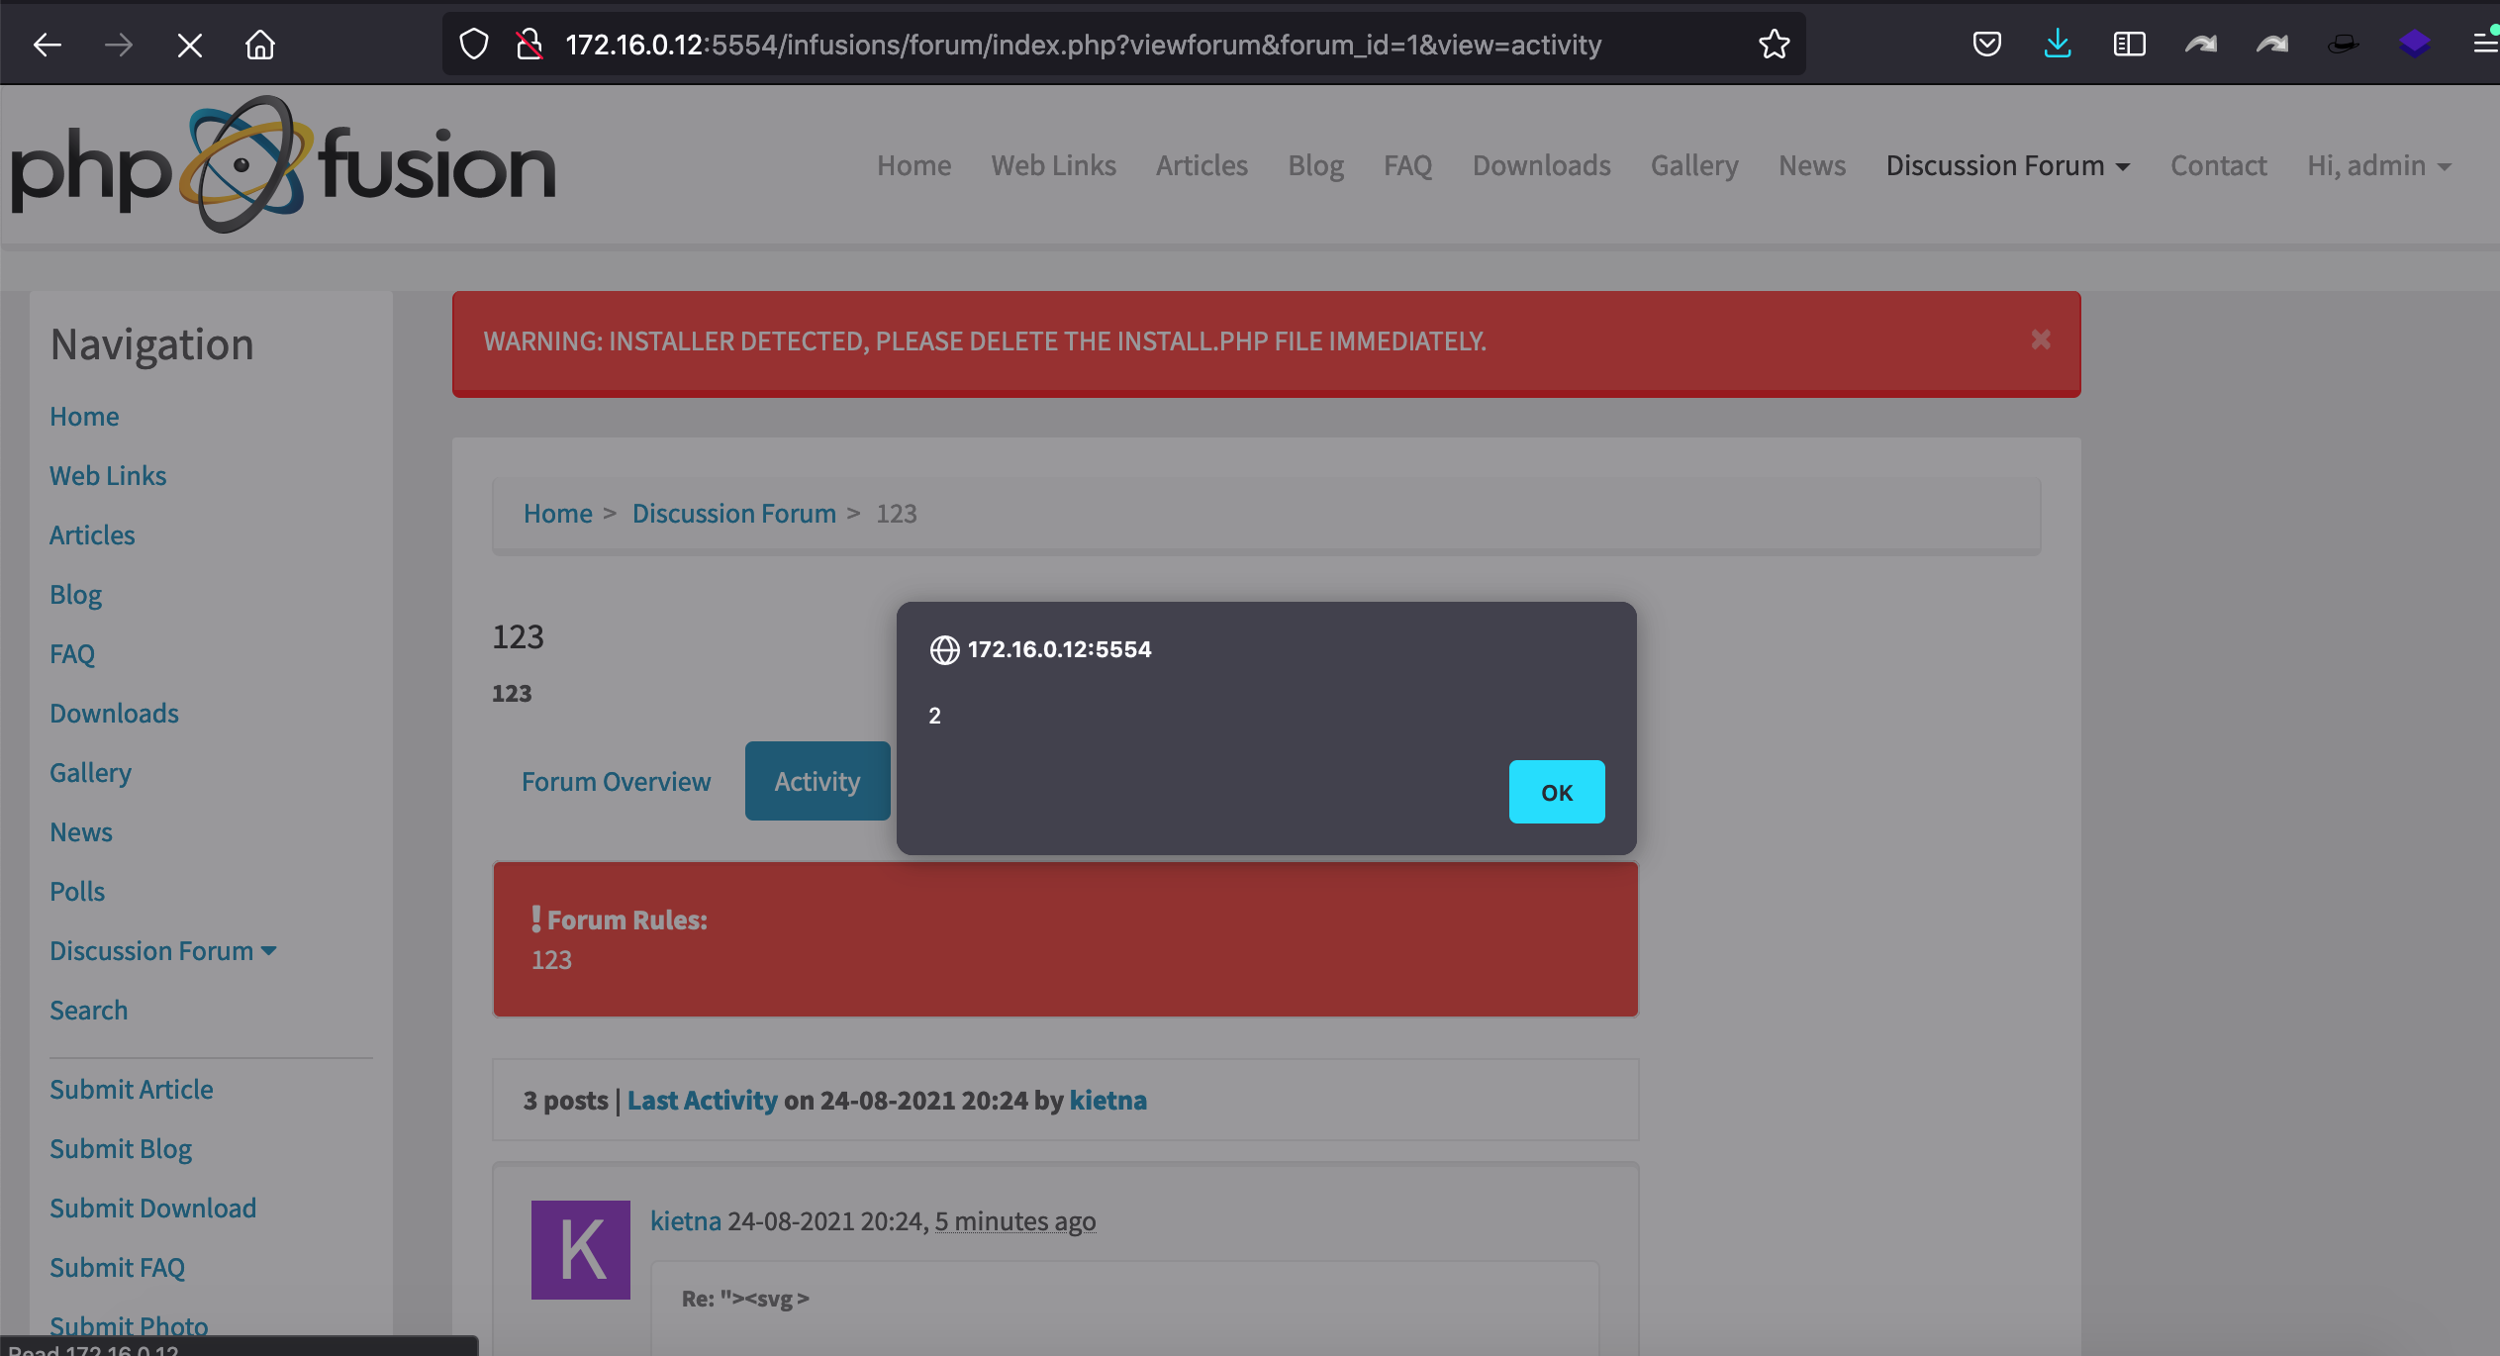Viewport: 2500px width, 1356px height.
Task: Bookmark the page with the star icon
Action: coord(1773,44)
